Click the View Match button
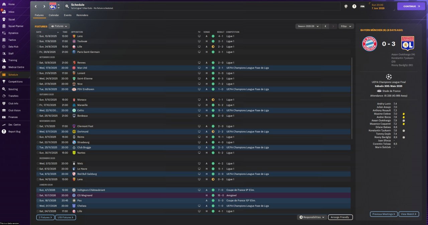The height and width of the screenshot is (225, 428). [x=409, y=214]
